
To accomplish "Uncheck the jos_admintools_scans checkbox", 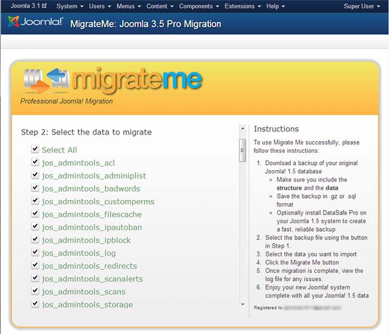I will click(x=35, y=291).
